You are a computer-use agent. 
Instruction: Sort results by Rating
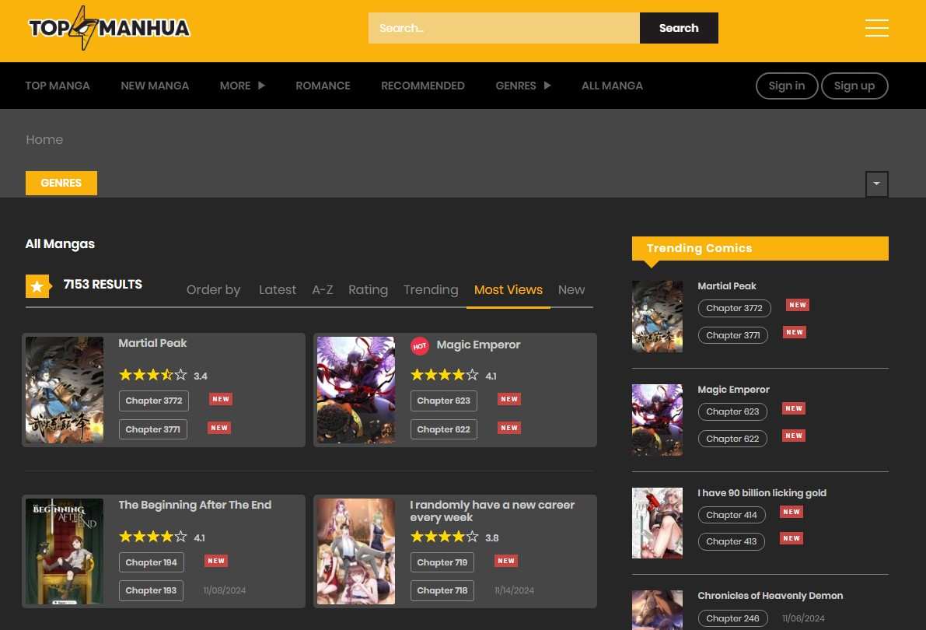coord(368,289)
